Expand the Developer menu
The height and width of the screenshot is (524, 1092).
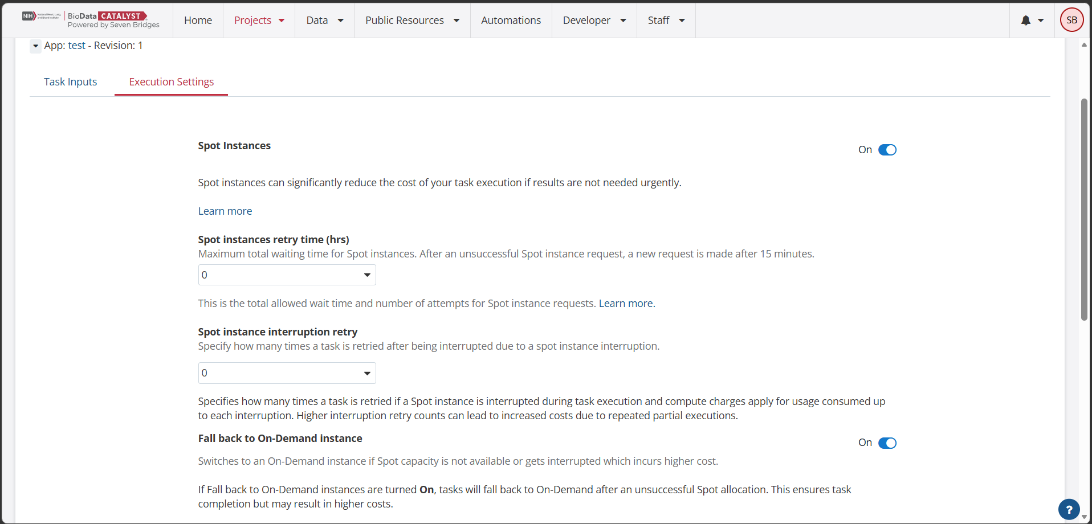[594, 21]
